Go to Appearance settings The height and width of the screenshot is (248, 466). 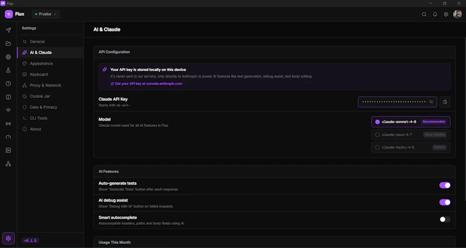click(x=50, y=63)
